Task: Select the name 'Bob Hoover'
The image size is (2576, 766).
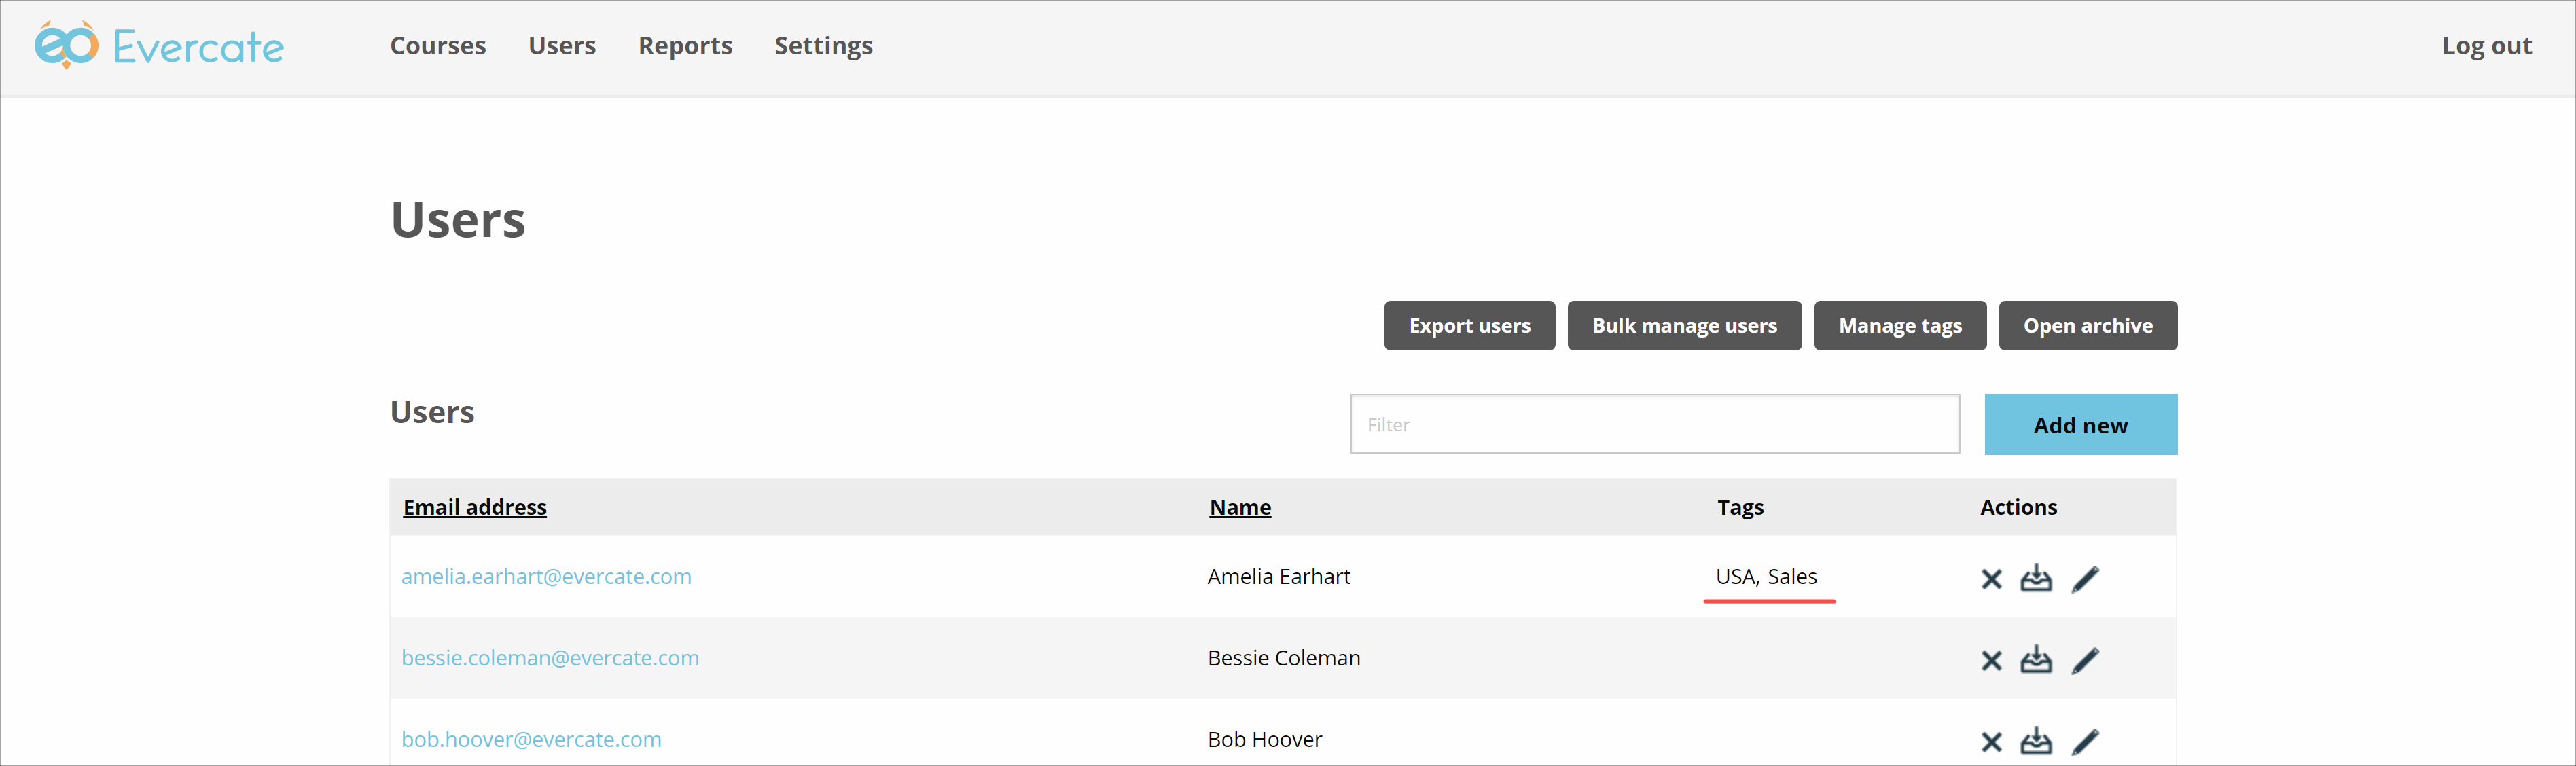Action: click(x=1265, y=740)
